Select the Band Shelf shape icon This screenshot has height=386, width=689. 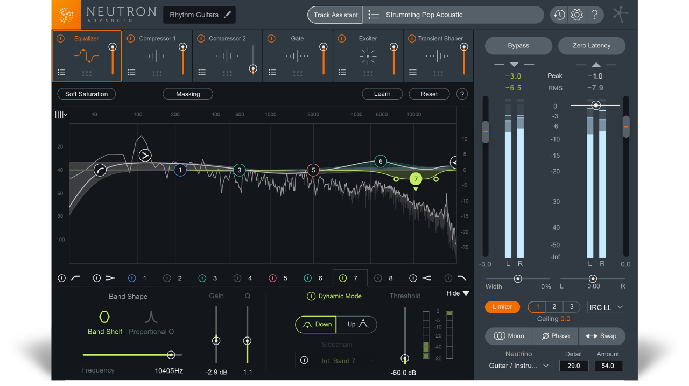coord(104,317)
